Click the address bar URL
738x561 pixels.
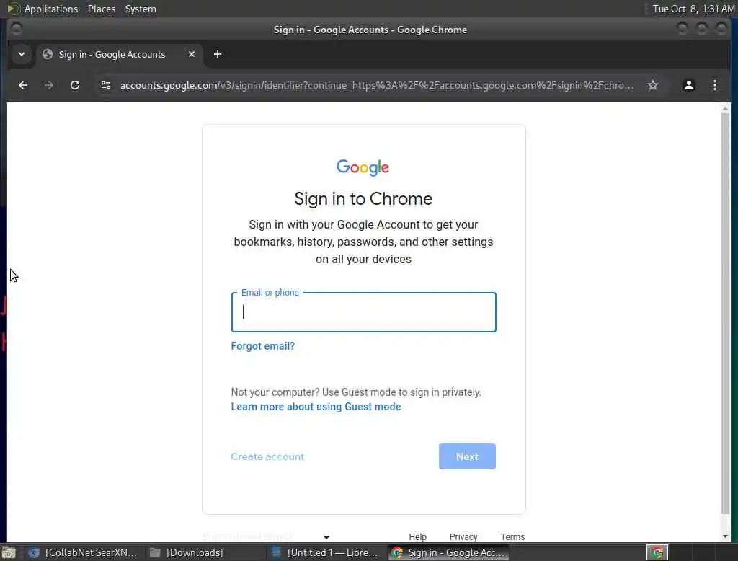coord(376,85)
